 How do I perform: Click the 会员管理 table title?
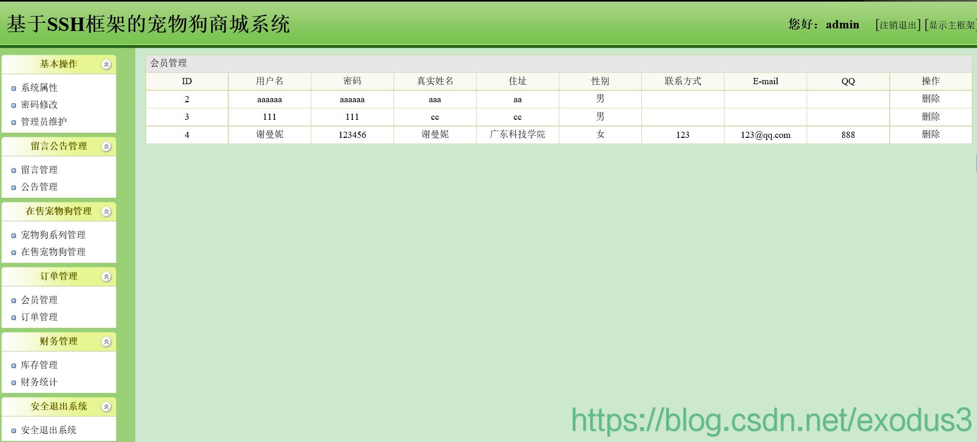169,63
